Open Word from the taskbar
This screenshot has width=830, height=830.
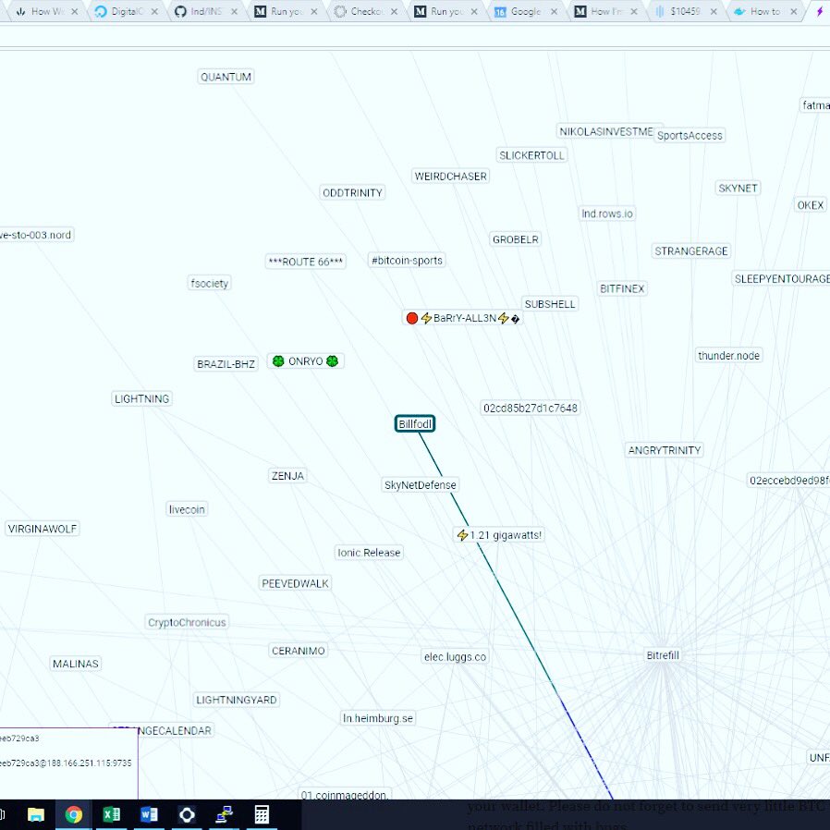(149, 814)
